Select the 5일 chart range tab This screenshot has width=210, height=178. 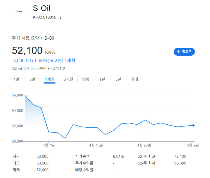[x=32, y=79]
